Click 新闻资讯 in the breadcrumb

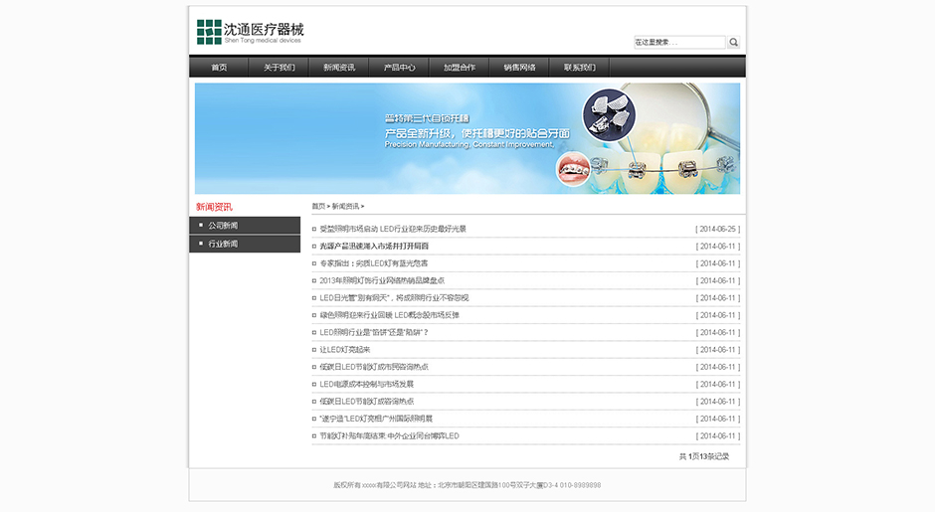[346, 206]
